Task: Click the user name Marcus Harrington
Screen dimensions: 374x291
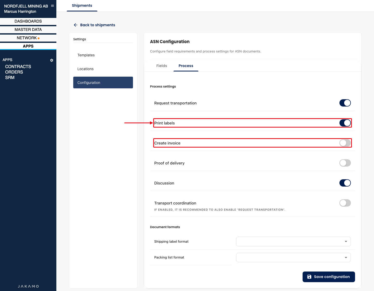Action: click(x=20, y=11)
